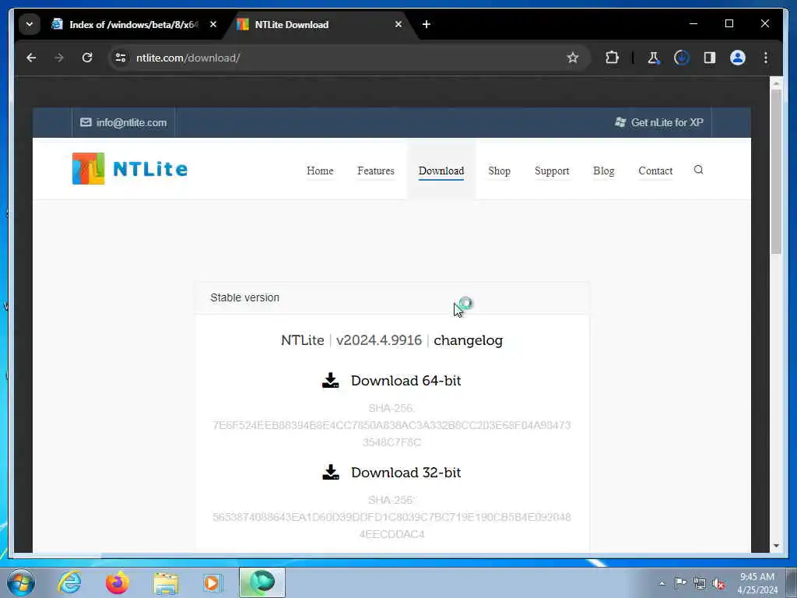Open the muted volume tray icon
Viewport: 797px width, 598px height.
718,584
